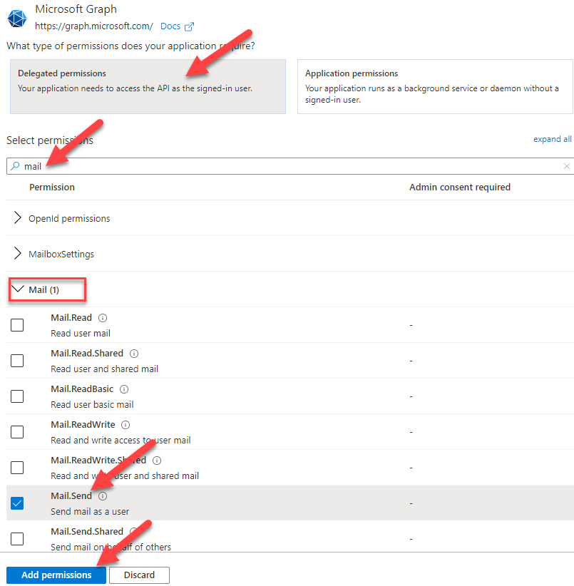Viewport: 574px width, 586px height.
Task: Click the info icon next to Mail.Read
Action: pyautogui.click(x=103, y=318)
